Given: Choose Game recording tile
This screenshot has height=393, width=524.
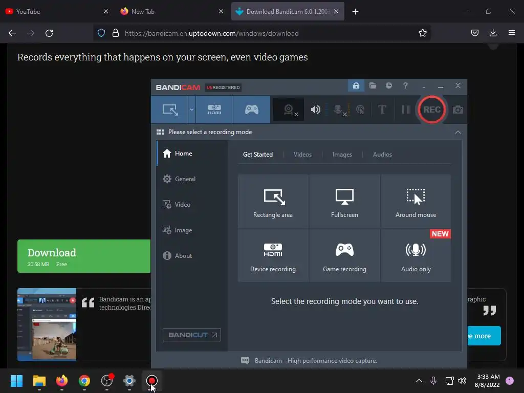Looking at the screenshot, I should tap(344, 256).
